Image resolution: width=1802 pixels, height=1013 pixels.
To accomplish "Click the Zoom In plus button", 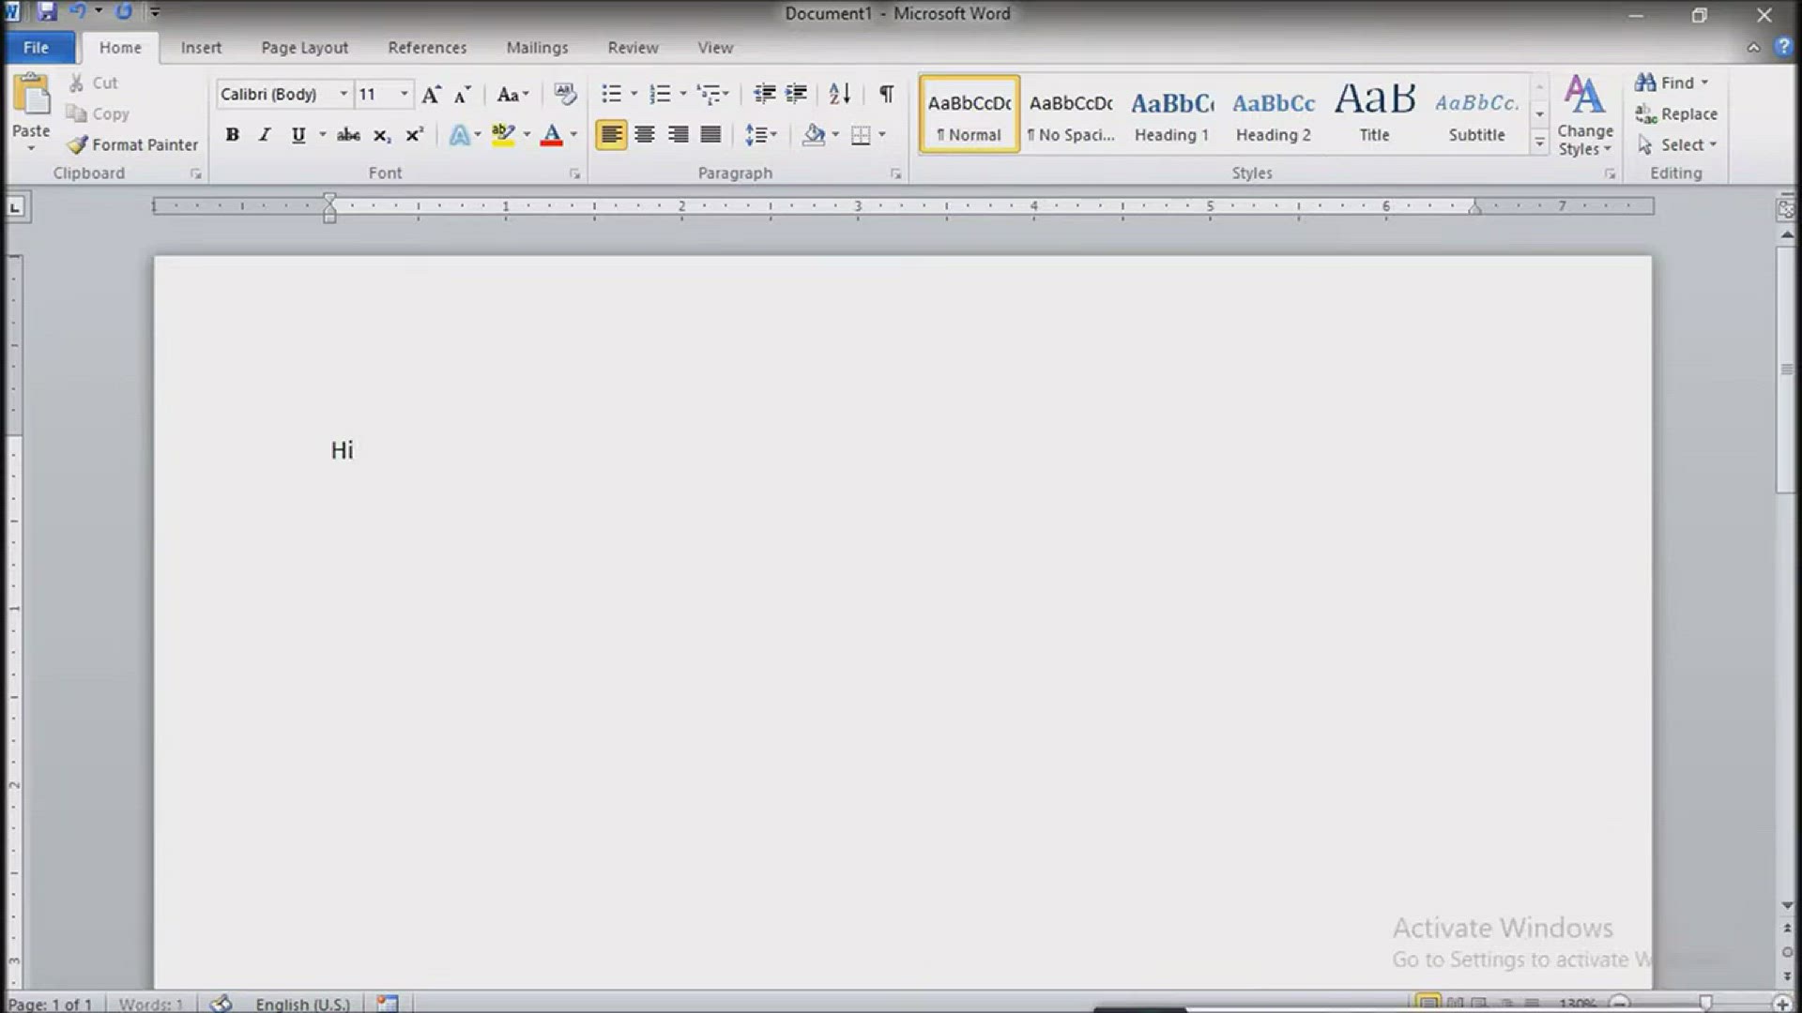I will 1782,1004.
